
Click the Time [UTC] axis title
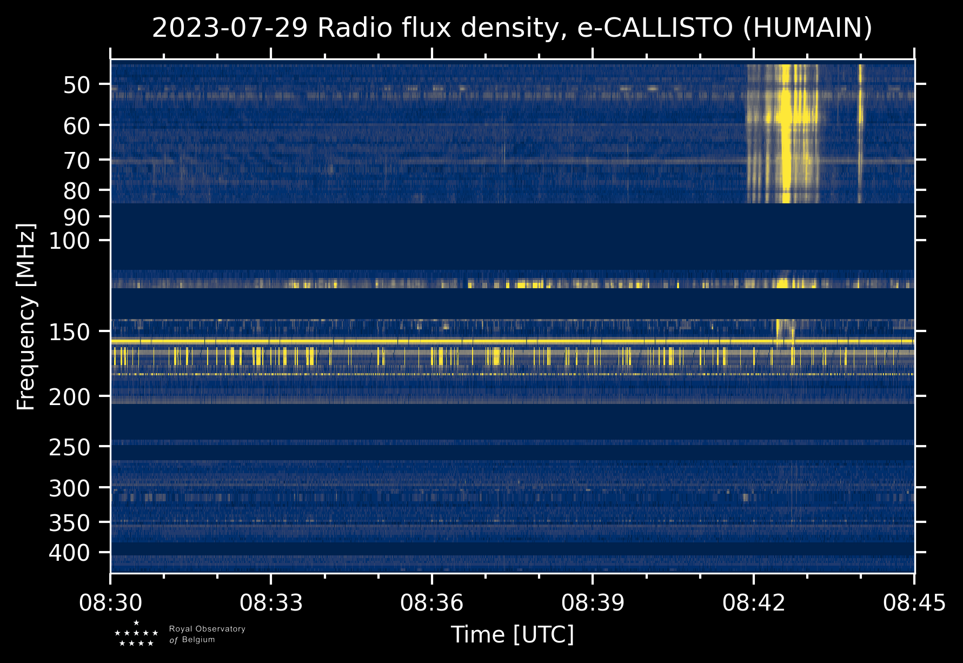pyautogui.click(x=512, y=635)
